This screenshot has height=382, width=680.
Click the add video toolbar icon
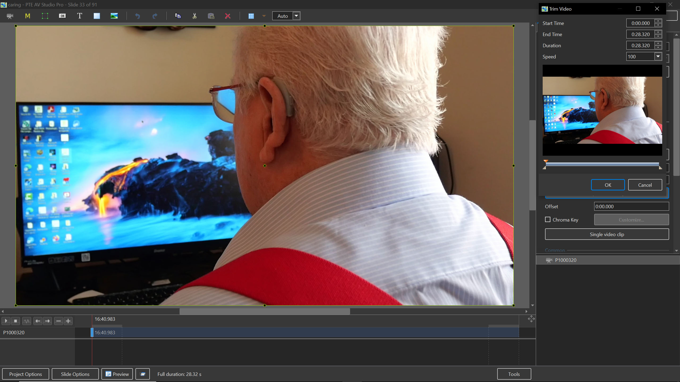10,16
